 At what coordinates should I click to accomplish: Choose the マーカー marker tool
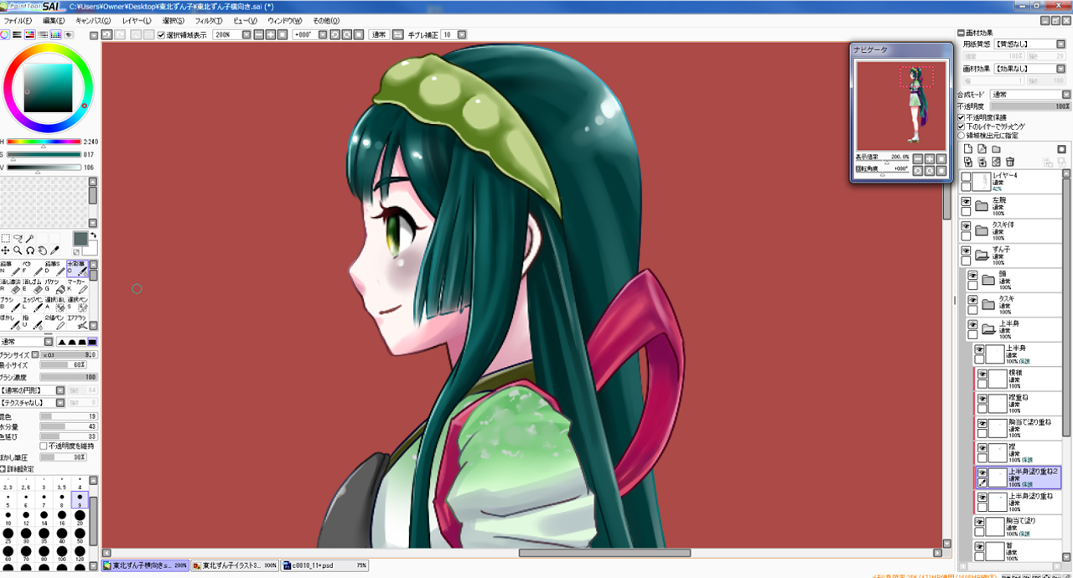pos(77,288)
